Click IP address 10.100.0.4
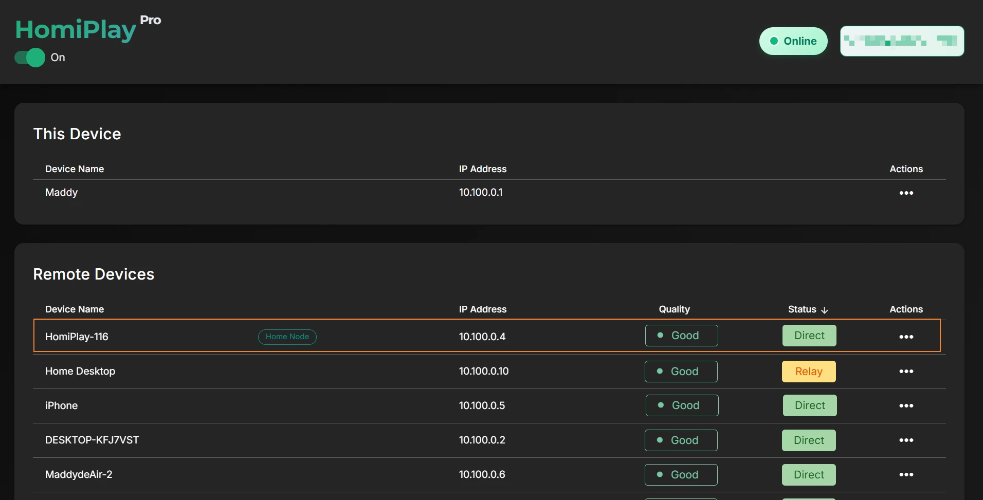 [482, 337]
